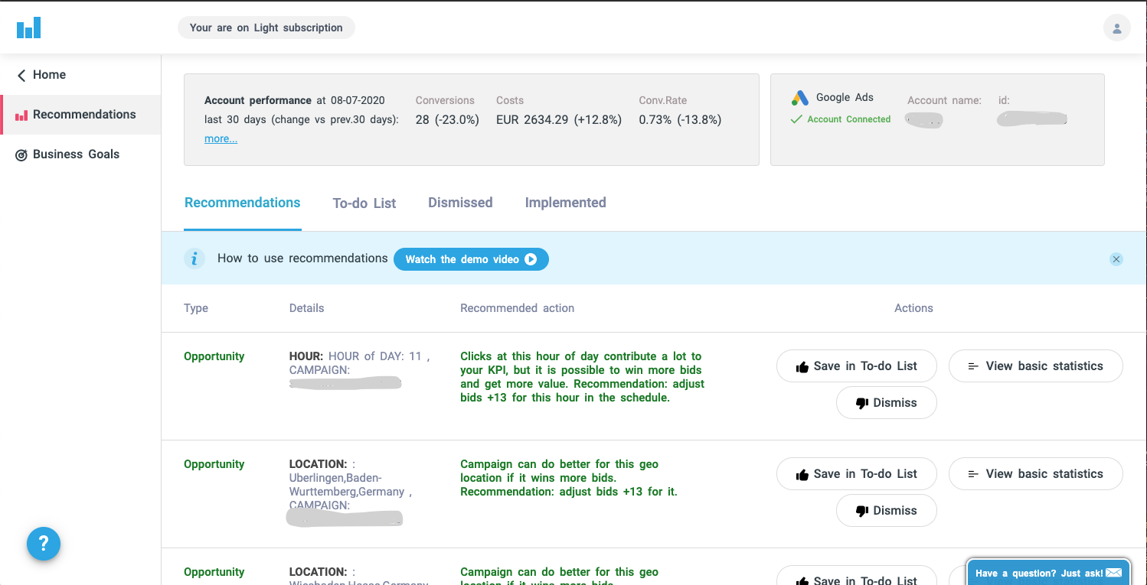Click the 'Type' column header

coord(196,308)
